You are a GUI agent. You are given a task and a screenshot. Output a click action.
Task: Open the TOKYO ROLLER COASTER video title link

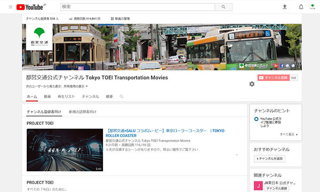165,133
